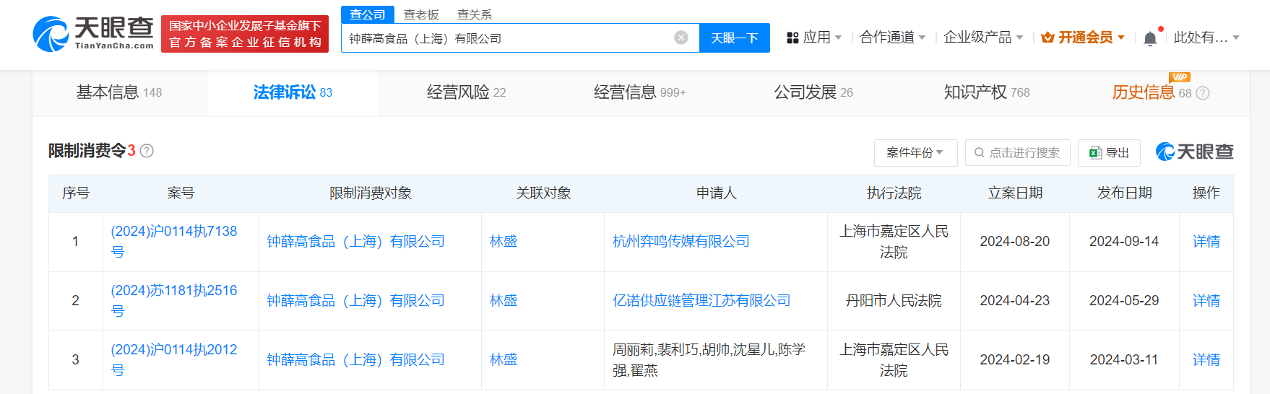Open case (2024)苏1181执2516号
The image size is (1270, 394).
(174, 301)
